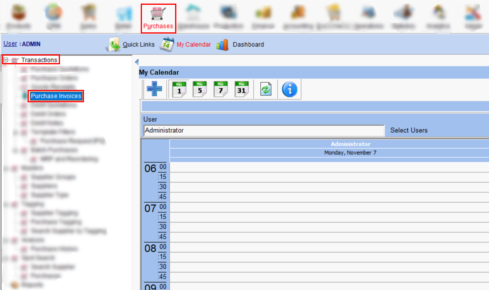
Task: Select the 06:00 calendar time slot
Action: (328, 167)
